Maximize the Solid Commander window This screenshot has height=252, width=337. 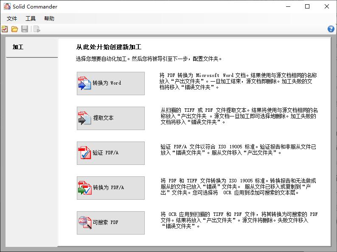click(x=307, y=6)
